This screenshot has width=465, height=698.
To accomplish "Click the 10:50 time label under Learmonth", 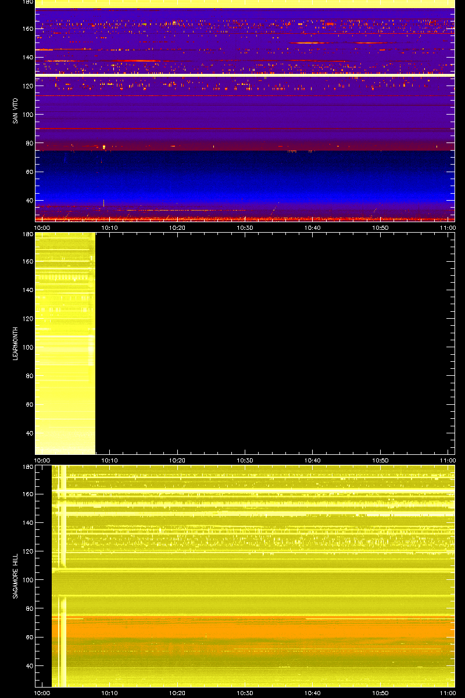I will [x=381, y=461].
